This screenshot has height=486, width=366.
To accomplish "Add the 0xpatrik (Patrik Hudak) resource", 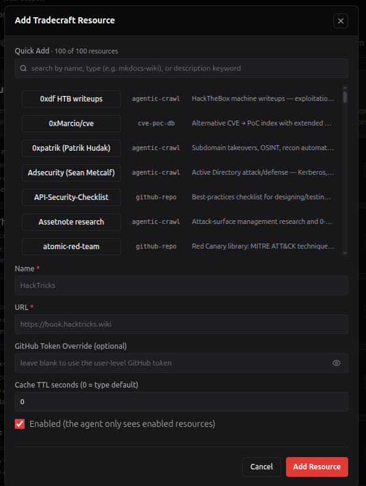I will [71, 148].
